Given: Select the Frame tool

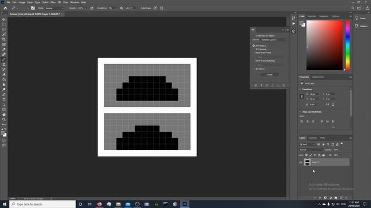Looking at the screenshot, I should tap(4, 44).
